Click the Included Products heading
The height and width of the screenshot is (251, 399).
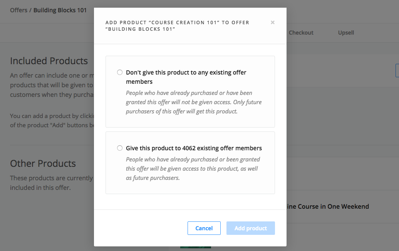pyautogui.click(x=49, y=61)
